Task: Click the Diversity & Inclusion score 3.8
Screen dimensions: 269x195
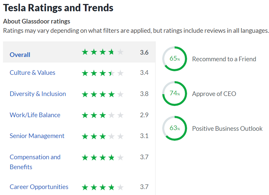Action: (x=144, y=94)
